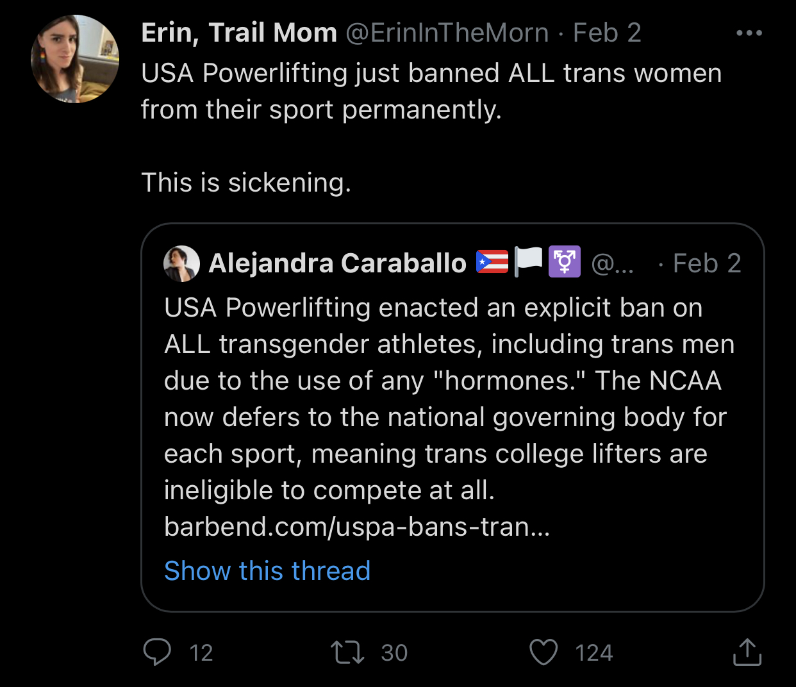
Task: Tap the share icon on the tweet
Action: (747, 652)
